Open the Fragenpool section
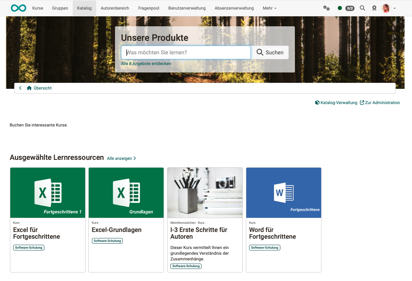 tap(148, 8)
